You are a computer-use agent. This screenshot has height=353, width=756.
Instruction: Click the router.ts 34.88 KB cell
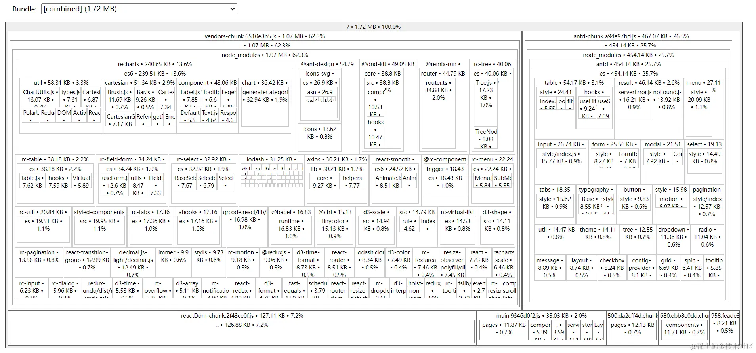(x=438, y=114)
